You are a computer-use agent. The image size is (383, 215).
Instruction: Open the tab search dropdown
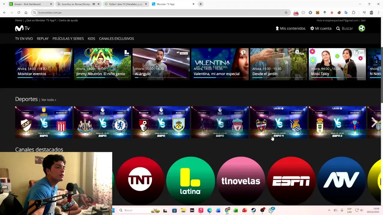pos(4,4)
